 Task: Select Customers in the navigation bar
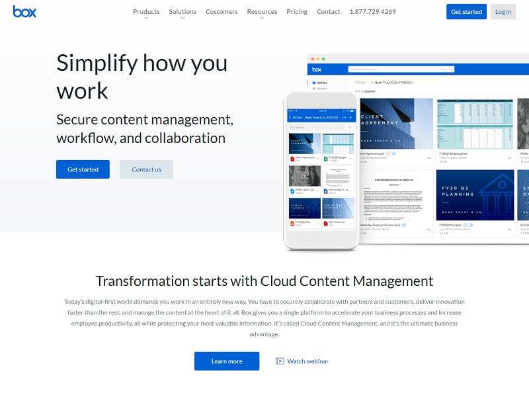tap(222, 11)
